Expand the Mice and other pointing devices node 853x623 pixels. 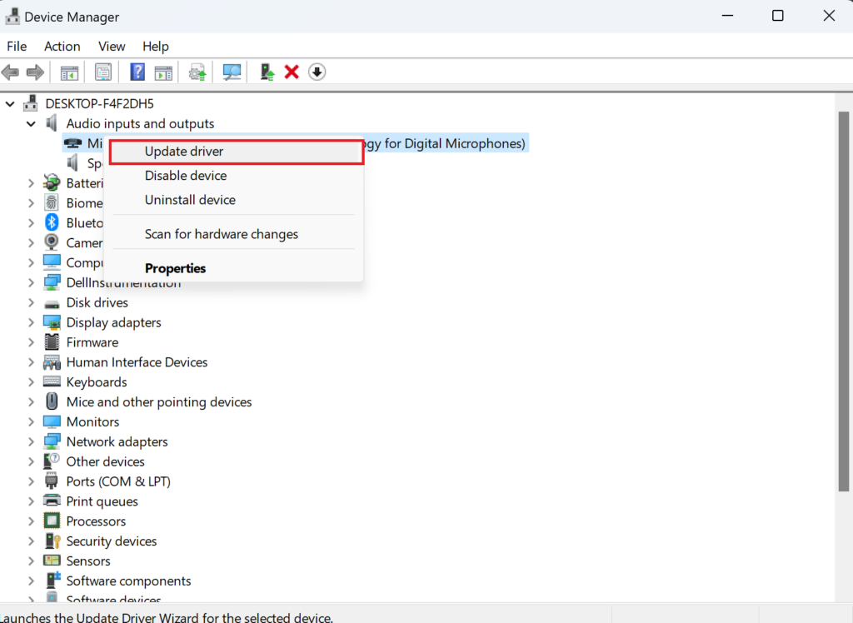tap(32, 402)
